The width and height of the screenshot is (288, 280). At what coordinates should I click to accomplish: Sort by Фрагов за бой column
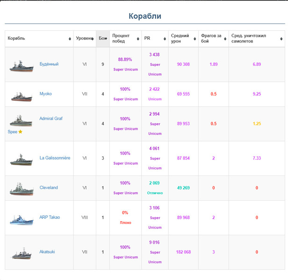[213, 38]
